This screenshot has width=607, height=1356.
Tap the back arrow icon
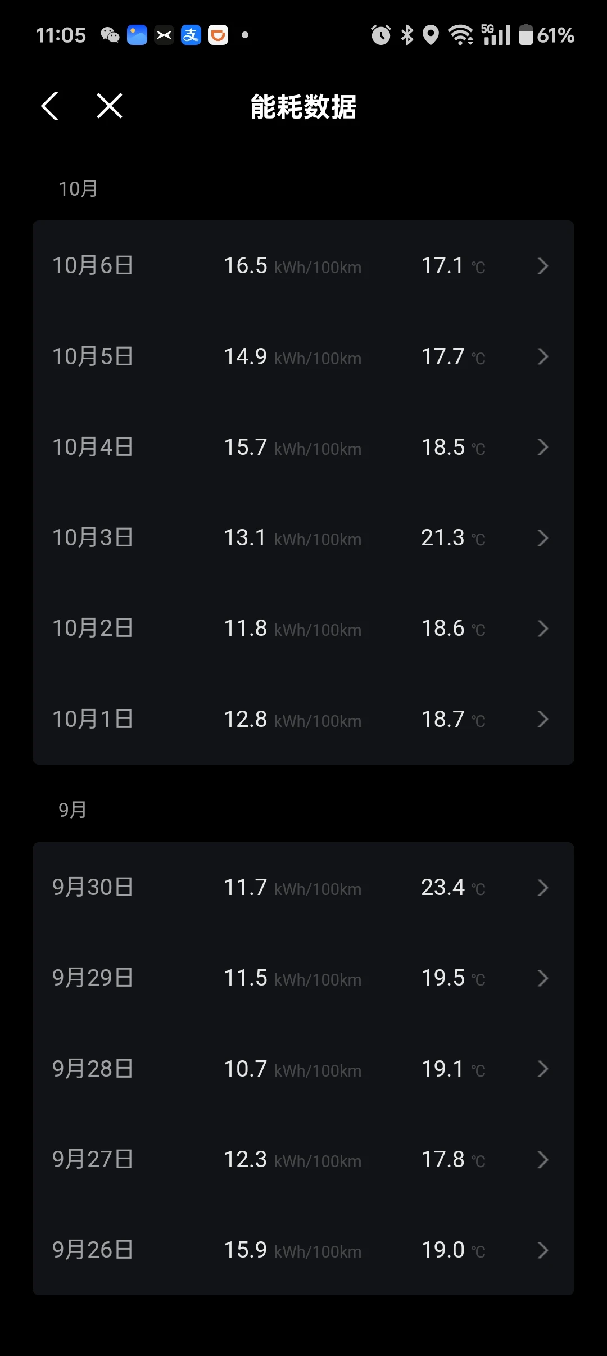point(50,106)
